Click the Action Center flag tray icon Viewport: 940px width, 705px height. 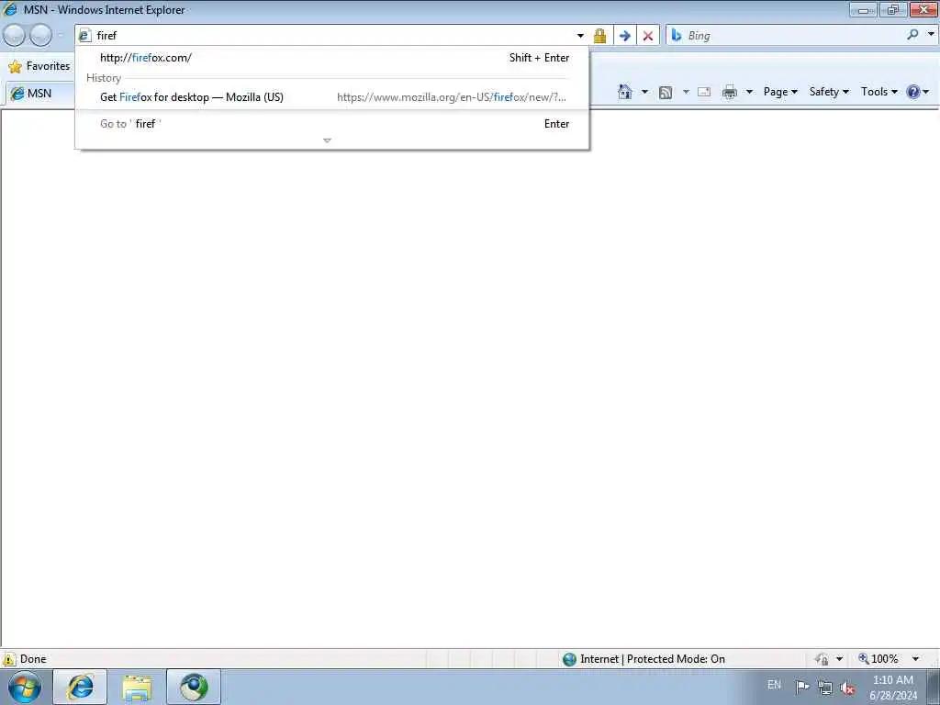[x=801, y=688]
